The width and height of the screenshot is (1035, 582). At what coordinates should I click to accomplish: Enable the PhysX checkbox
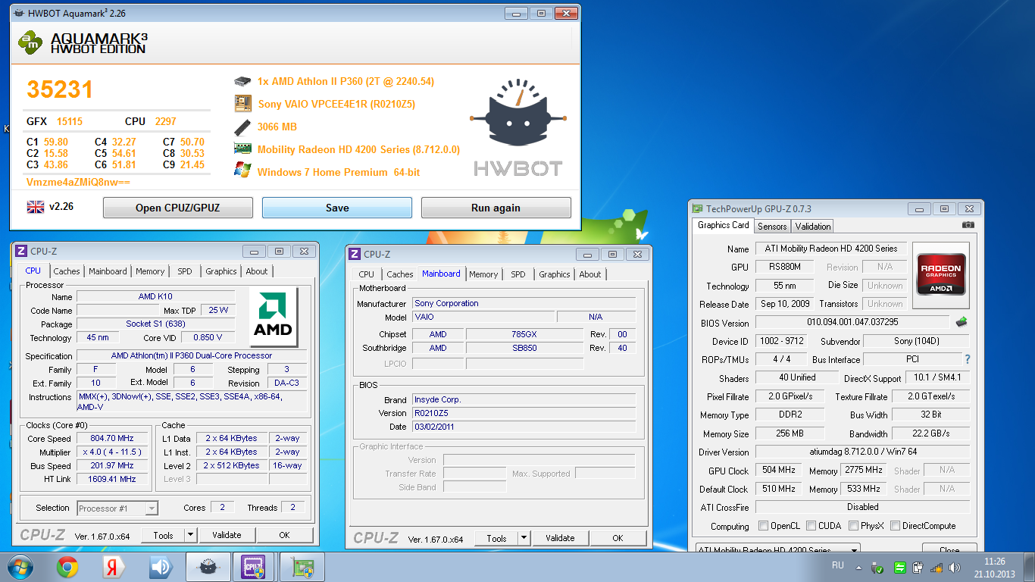(x=853, y=525)
